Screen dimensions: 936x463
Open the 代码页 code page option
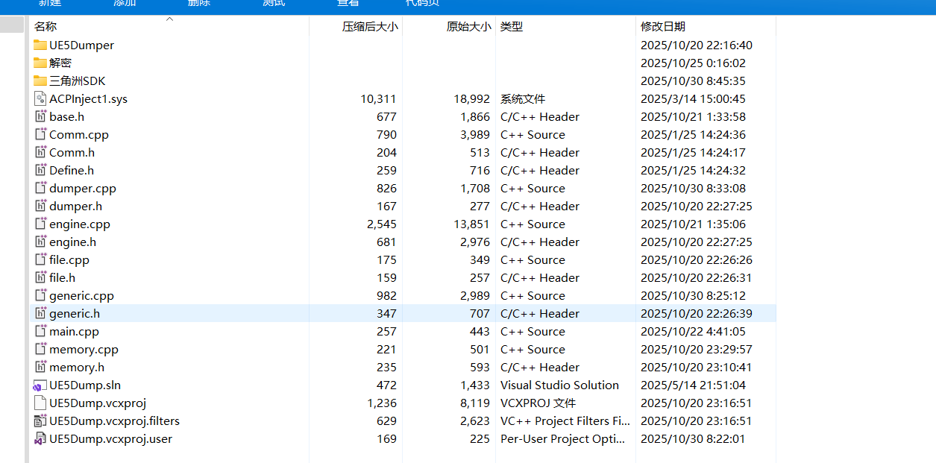tap(422, 4)
